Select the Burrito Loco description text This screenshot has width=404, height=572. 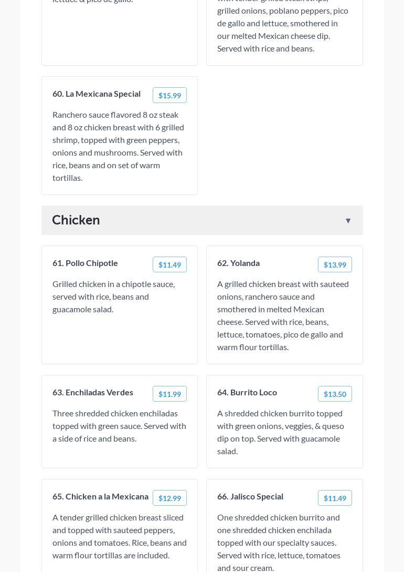281,432
